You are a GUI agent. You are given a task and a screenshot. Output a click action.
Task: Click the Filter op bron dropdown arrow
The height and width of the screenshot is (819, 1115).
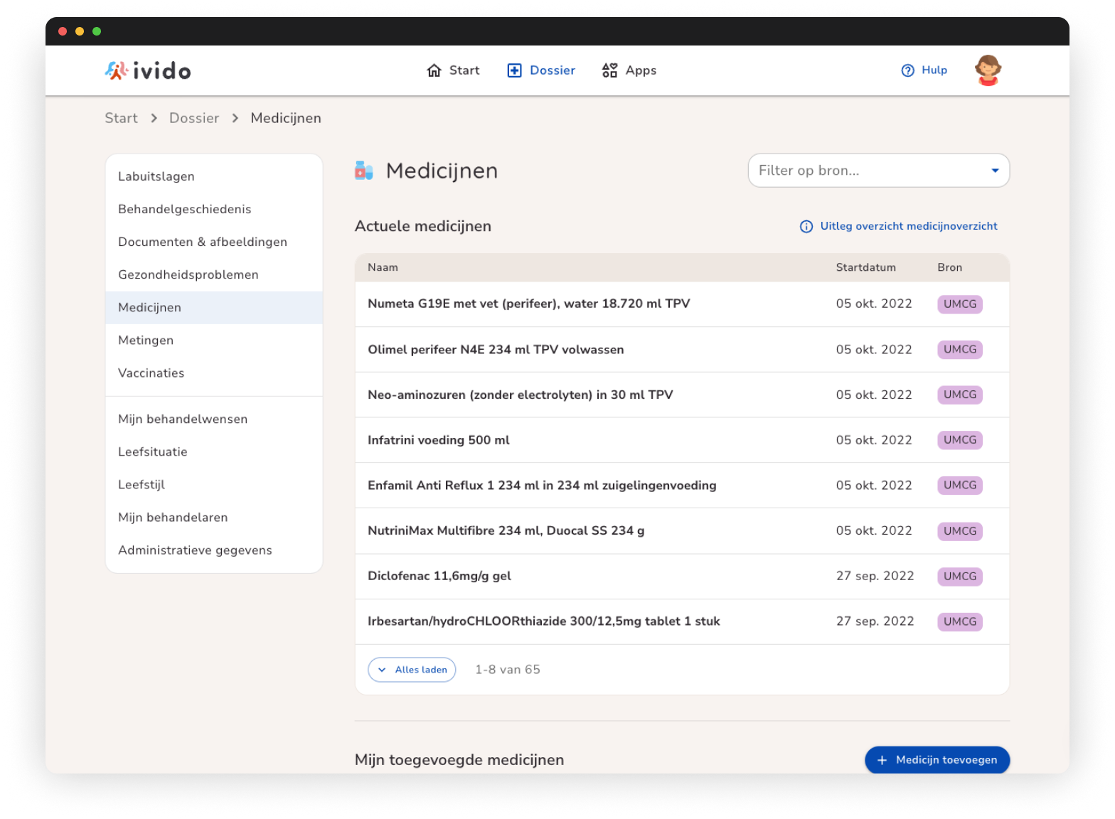click(x=995, y=171)
